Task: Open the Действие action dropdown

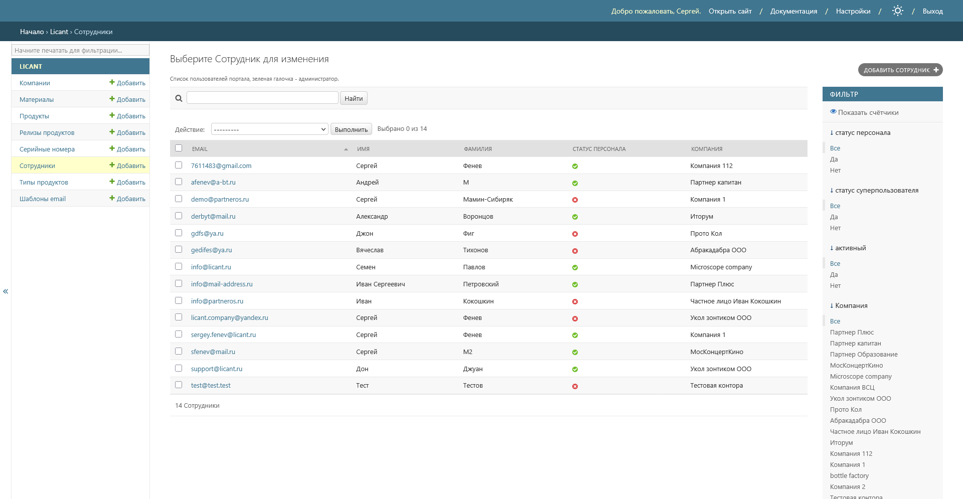Action: tap(269, 129)
